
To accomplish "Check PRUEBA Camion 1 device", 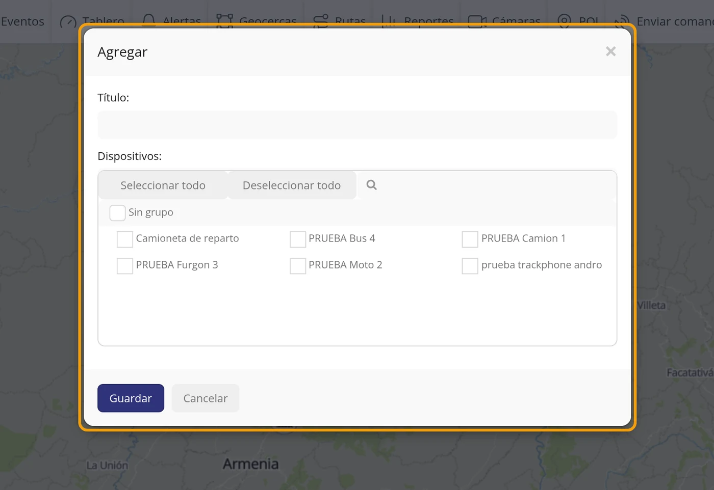I will coord(470,239).
